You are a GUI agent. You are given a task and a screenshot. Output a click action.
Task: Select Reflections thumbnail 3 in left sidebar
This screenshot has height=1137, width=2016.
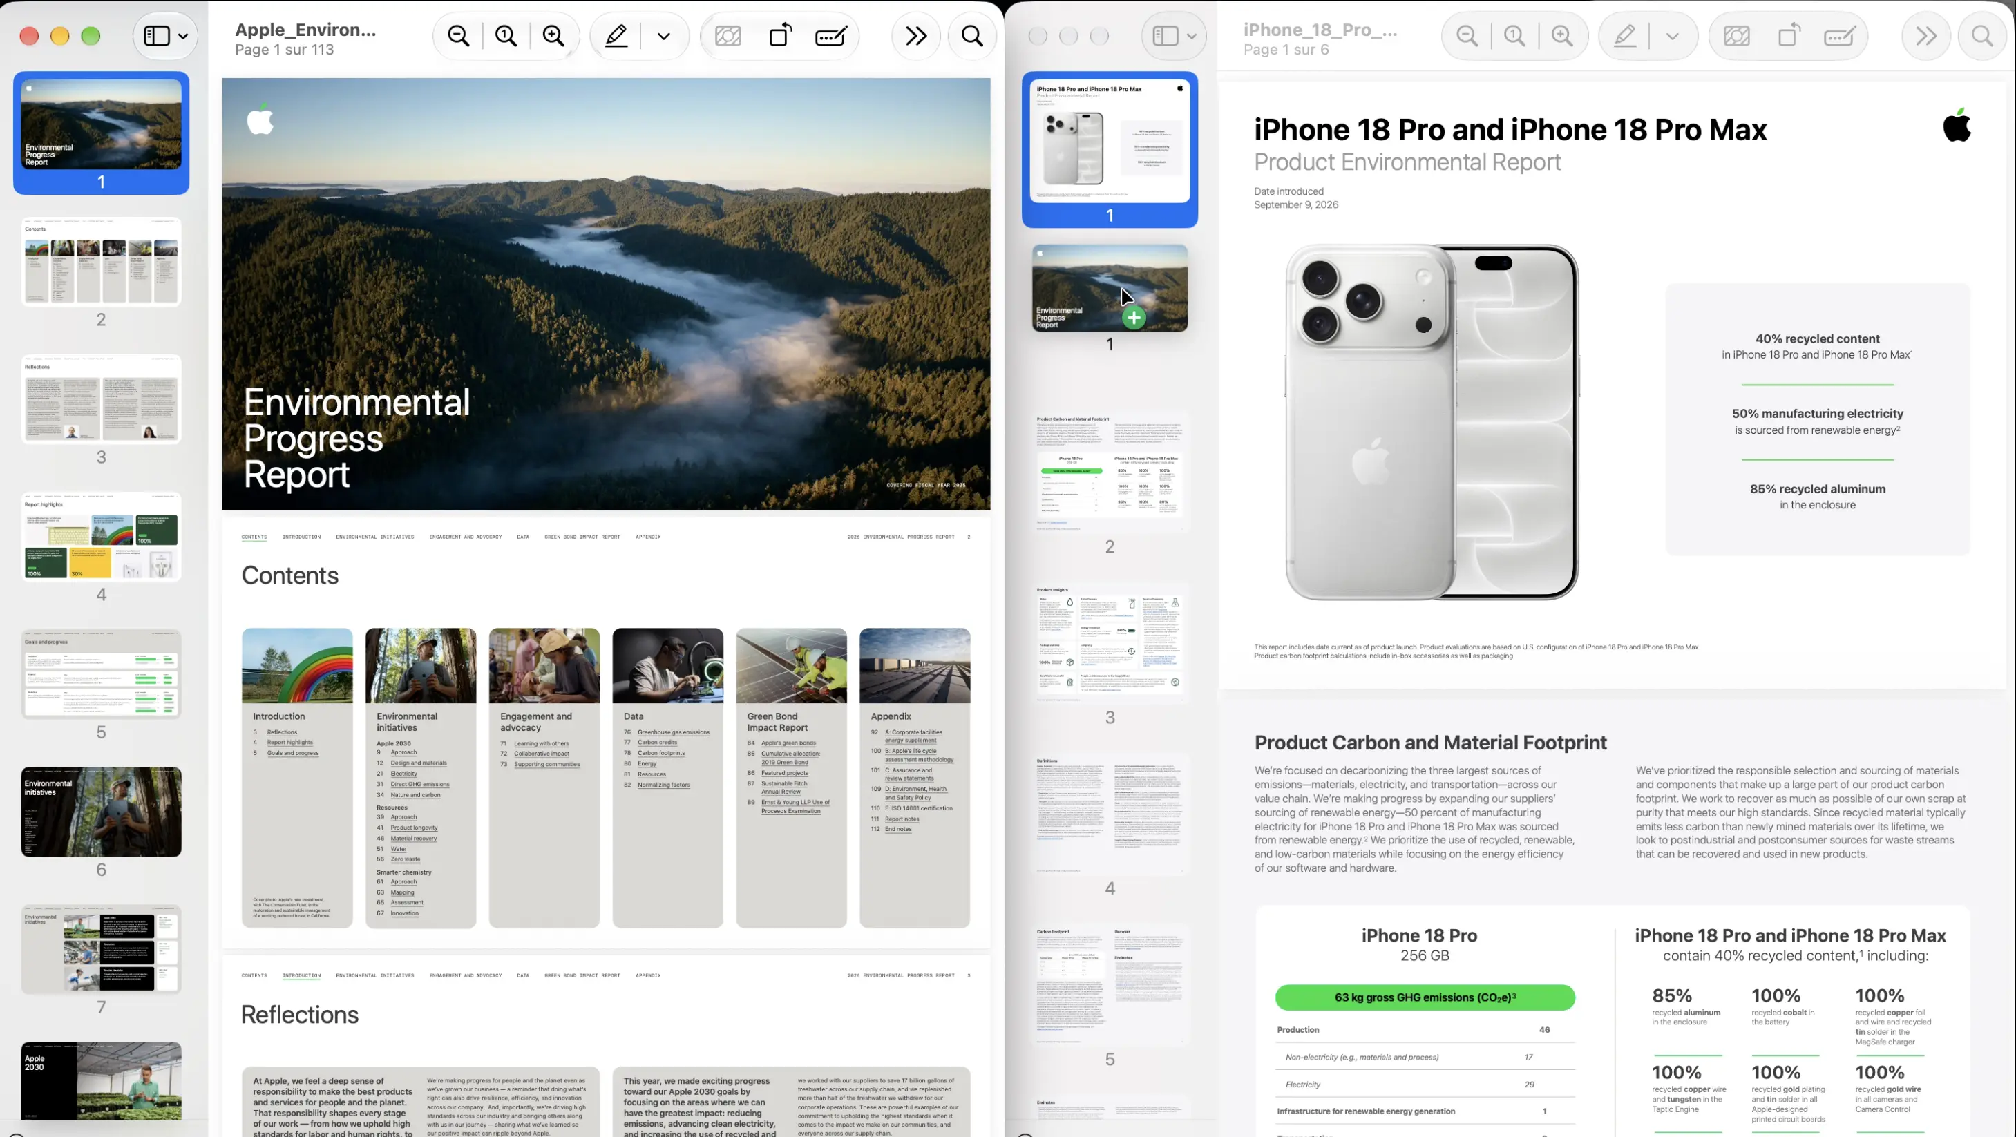click(101, 399)
